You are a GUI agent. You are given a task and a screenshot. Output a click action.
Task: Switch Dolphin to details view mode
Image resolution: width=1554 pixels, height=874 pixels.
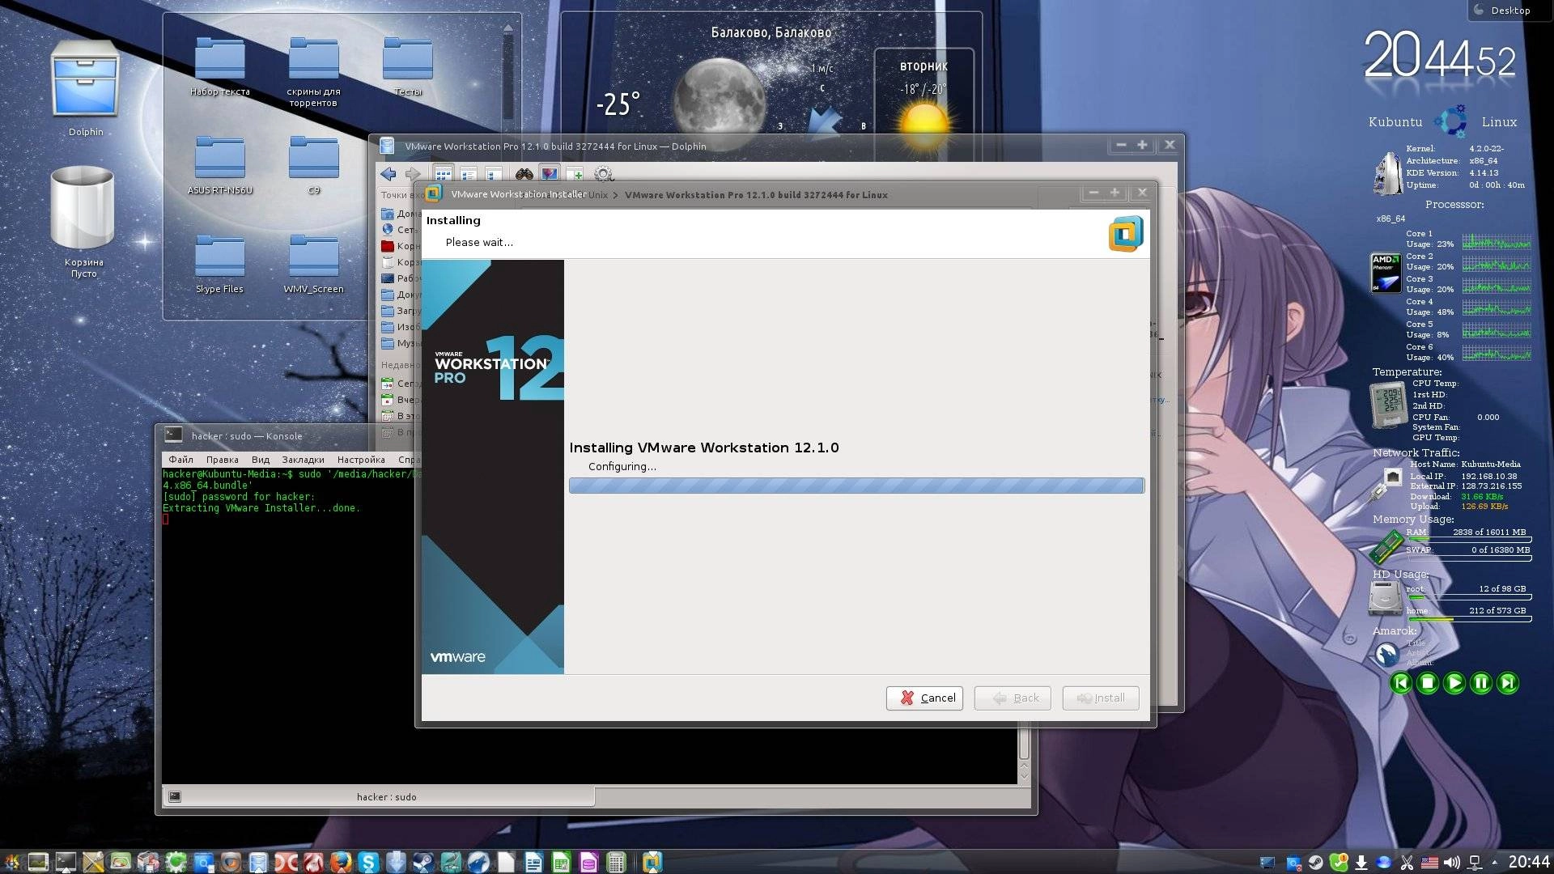pos(493,174)
